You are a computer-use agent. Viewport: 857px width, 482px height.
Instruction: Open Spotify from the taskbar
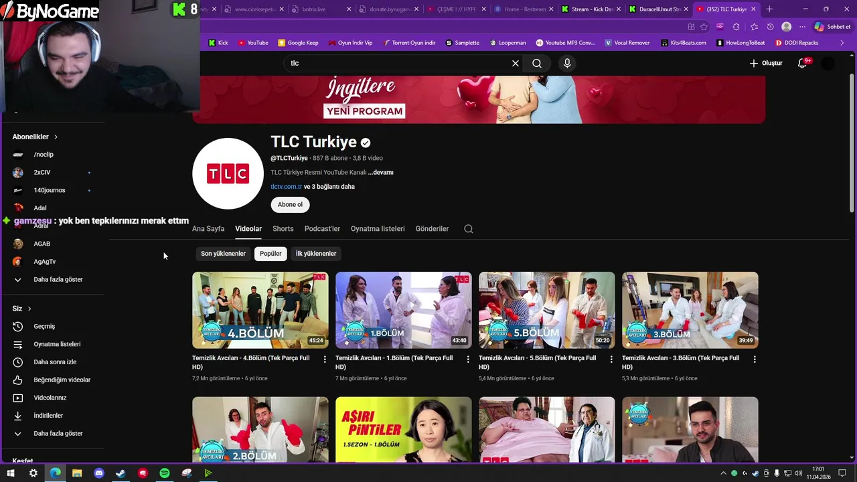point(165,473)
